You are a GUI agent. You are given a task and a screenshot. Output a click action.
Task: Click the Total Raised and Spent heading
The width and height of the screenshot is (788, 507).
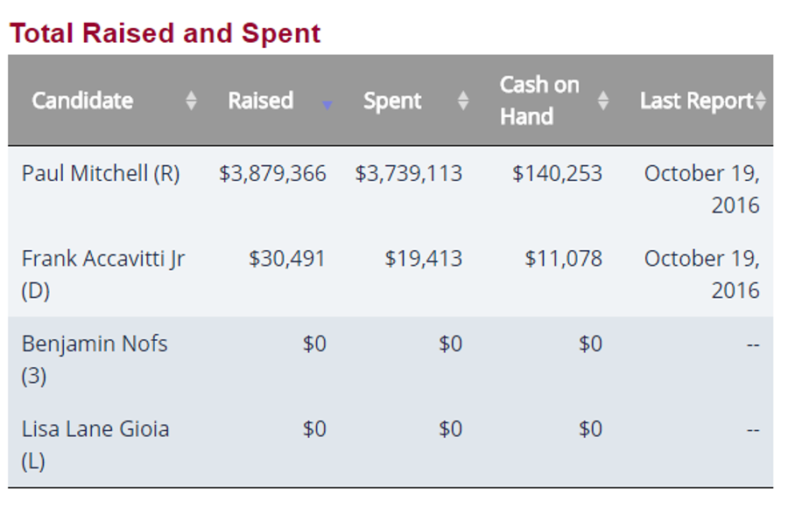pos(165,33)
